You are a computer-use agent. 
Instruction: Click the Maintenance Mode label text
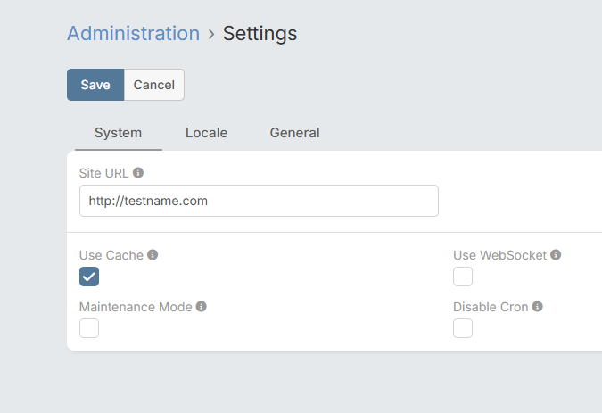coord(136,307)
